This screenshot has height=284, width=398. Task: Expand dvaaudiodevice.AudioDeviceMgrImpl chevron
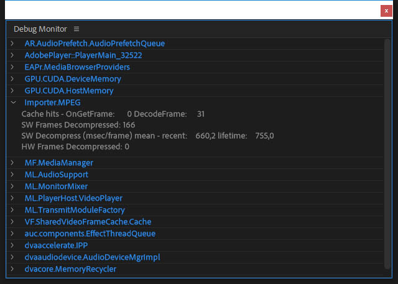(x=12, y=257)
